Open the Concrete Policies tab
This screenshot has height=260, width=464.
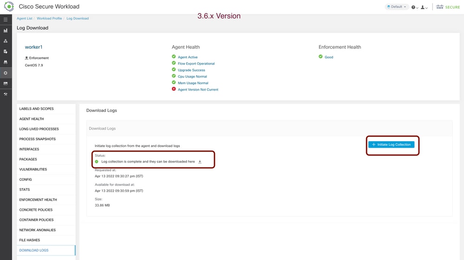[46, 210]
